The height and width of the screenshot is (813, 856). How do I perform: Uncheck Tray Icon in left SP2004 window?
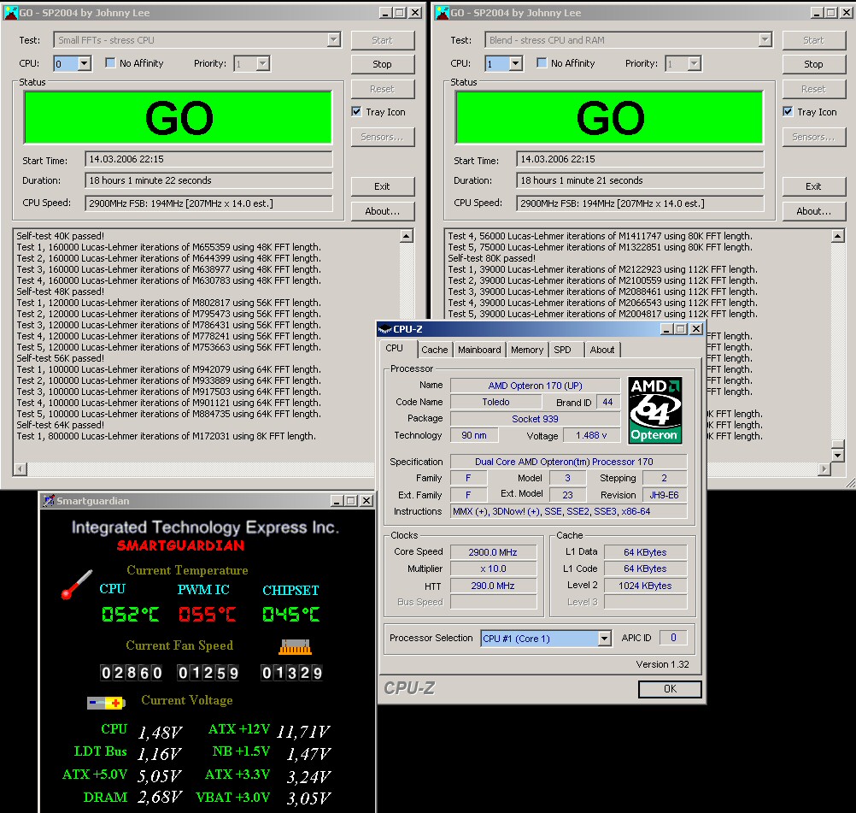[356, 111]
